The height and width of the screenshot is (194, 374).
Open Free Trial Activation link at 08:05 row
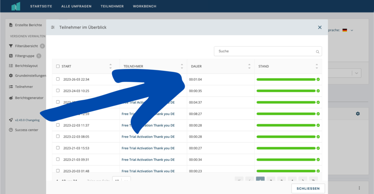click(148, 137)
